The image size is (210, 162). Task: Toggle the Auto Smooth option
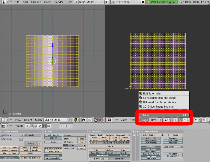tap(53, 135)
